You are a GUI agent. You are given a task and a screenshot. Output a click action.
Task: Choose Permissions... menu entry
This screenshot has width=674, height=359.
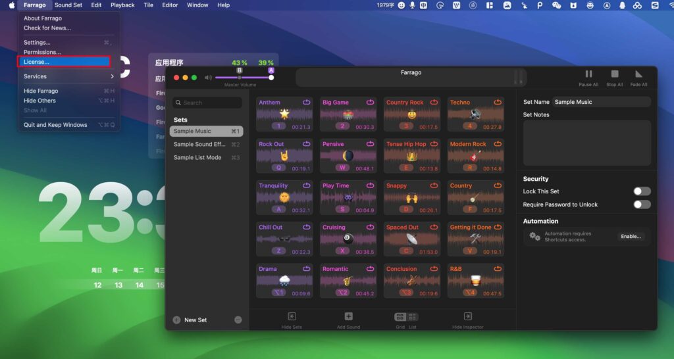pyautogui.click(x=68, y=52)
